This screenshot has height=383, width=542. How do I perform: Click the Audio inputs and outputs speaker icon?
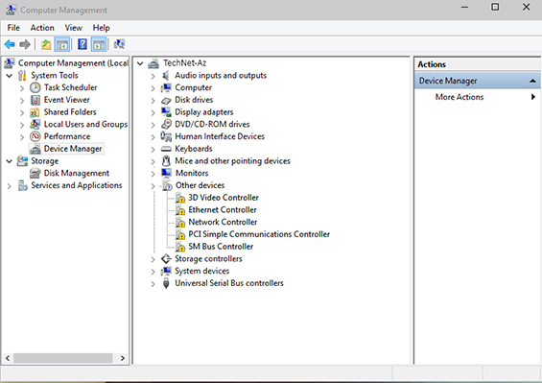(166, 76)
